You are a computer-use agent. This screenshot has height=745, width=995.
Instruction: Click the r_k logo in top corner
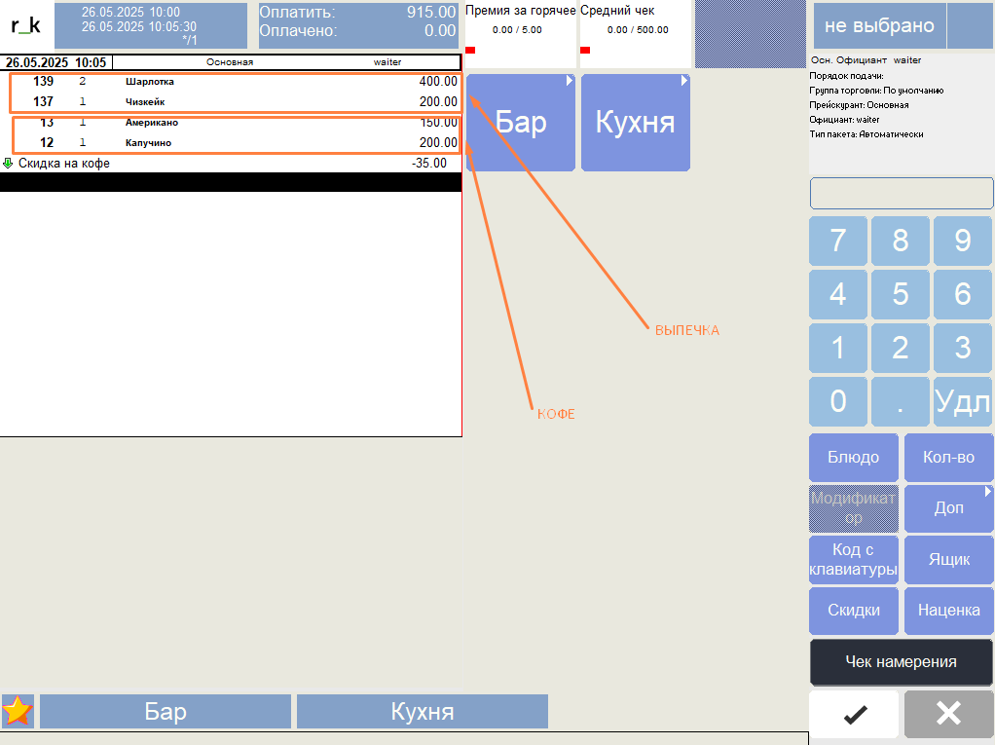[25, 26]
